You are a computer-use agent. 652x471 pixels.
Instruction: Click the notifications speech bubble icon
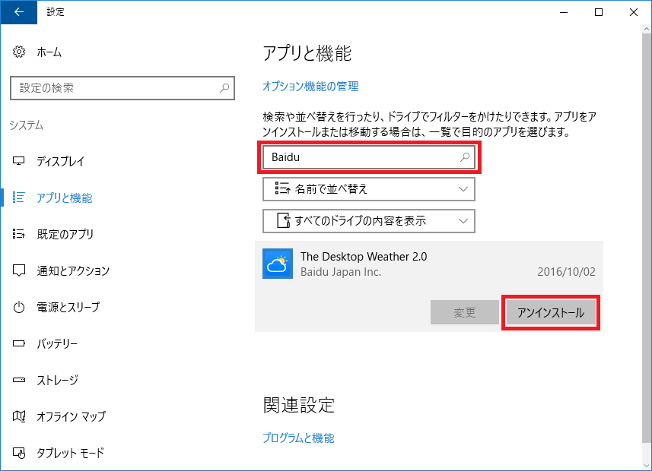point(19,270)
